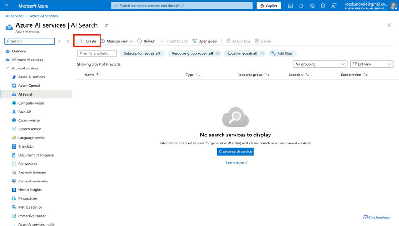
Task: Click the Copilot button
Action: point(269,6)
